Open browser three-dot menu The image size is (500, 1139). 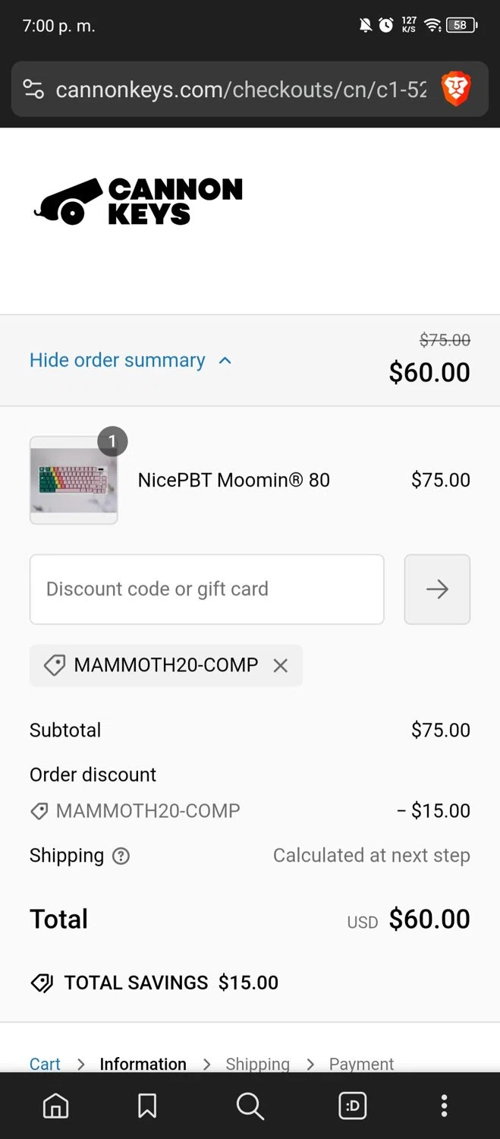[444, 1106]
